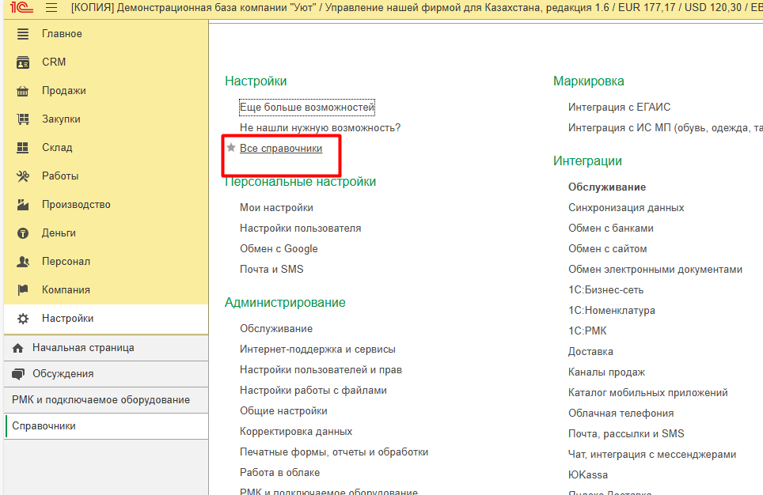763x495 pixels.
Task: Select the Справочники open window tab
Action: tap(44, 426)
